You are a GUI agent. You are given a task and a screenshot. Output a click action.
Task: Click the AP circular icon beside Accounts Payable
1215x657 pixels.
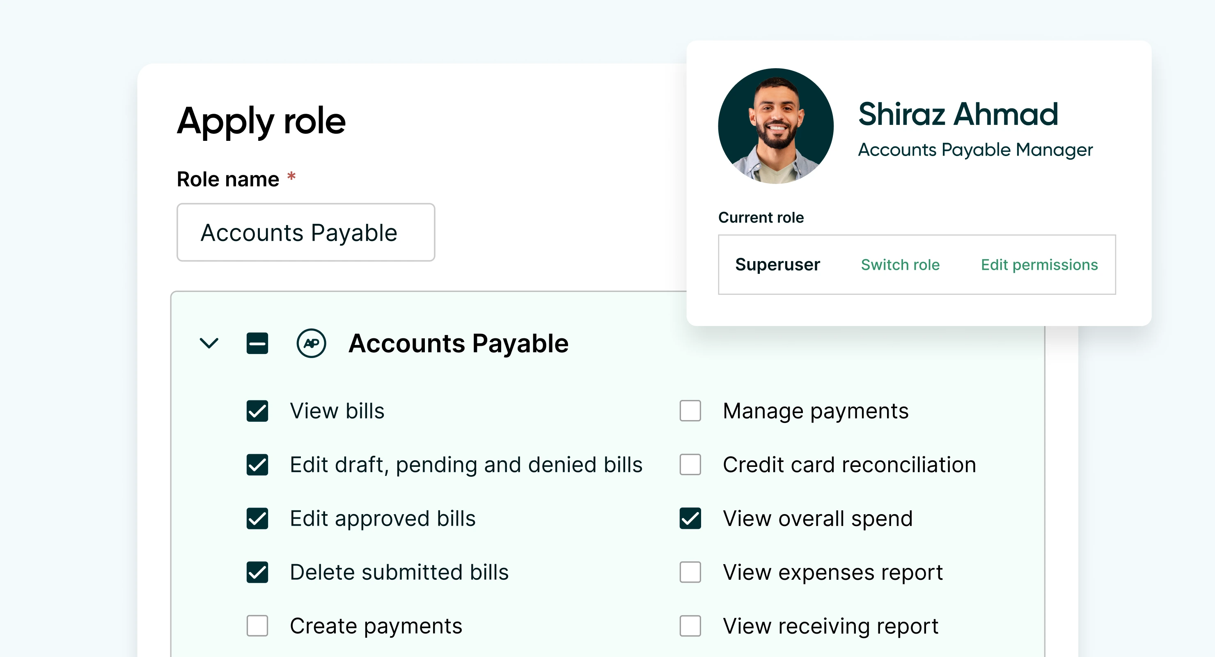click(311, 343)
